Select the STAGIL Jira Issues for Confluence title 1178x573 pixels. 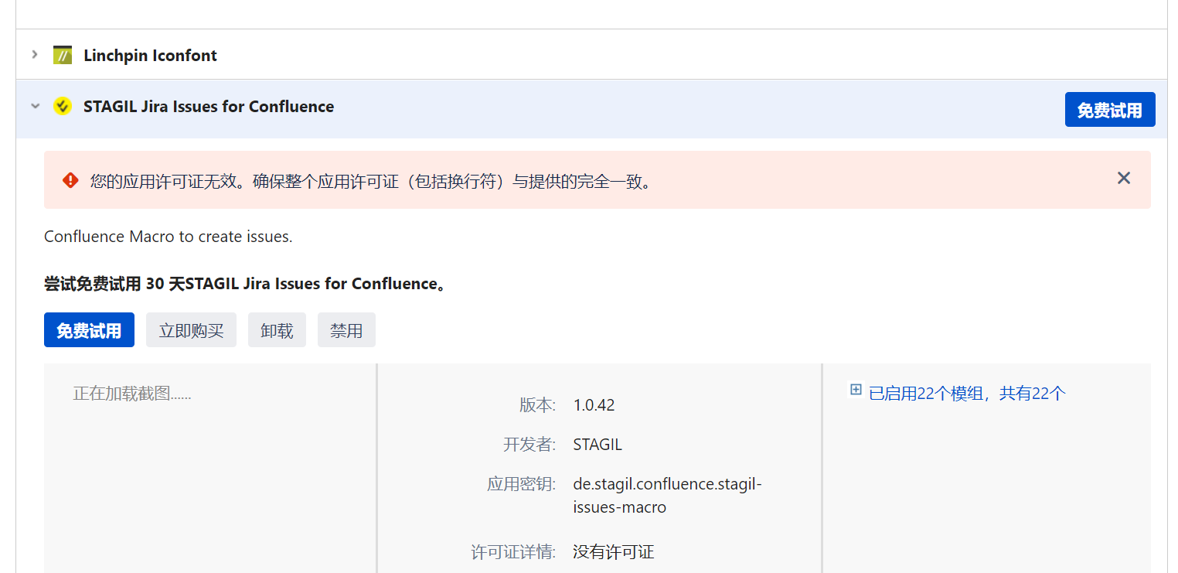tap(208, 106)
